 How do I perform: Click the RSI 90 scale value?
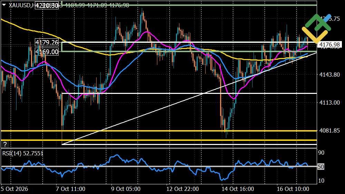321,153
